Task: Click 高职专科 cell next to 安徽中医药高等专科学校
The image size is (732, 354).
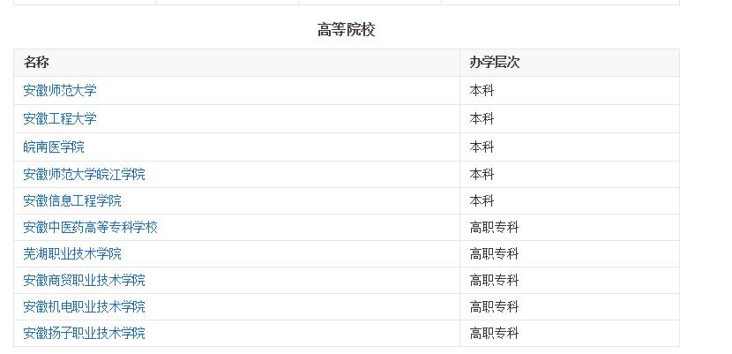Action: click(494, 228)
